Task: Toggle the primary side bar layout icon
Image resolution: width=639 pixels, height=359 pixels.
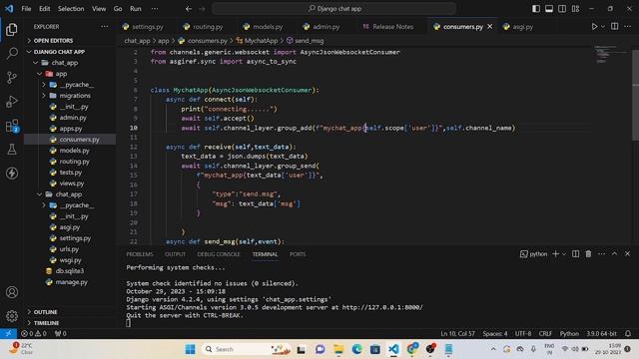Action: tap(536, 9)
